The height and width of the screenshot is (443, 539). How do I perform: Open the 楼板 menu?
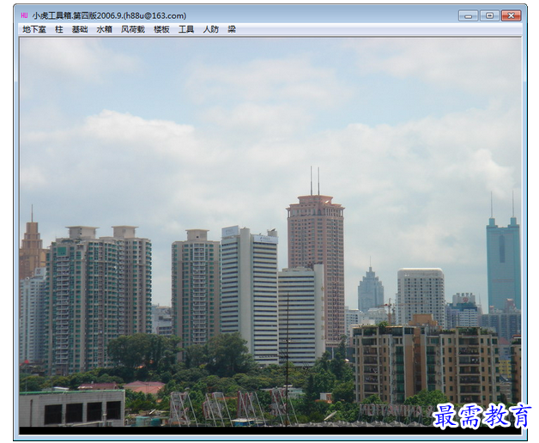[161, 29]
